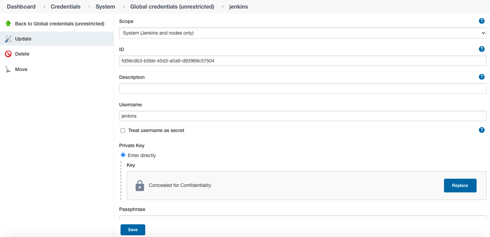Viewport: 490px width, 237px height.
Task: Open help for the ID field
Action: (x=481, y=49)
